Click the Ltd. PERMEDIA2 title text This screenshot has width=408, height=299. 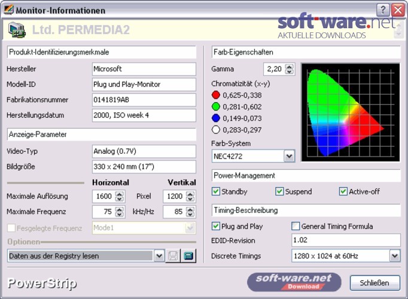[x=81, y=30]
